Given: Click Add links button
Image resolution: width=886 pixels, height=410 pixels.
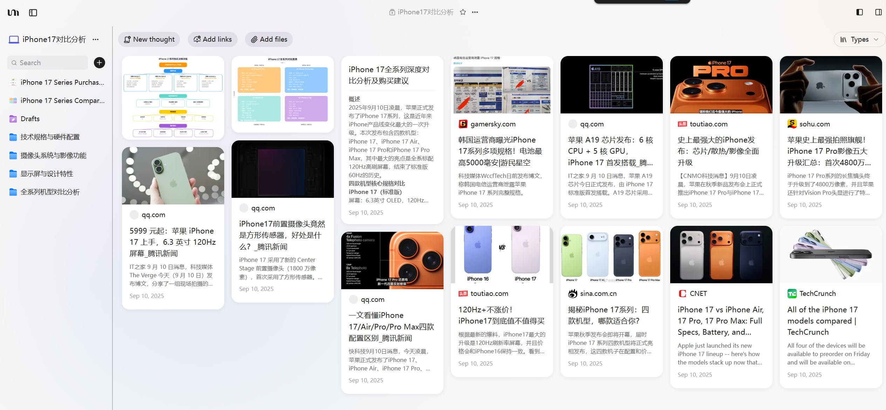Looking at the screenshot, I should pos(213,40).
